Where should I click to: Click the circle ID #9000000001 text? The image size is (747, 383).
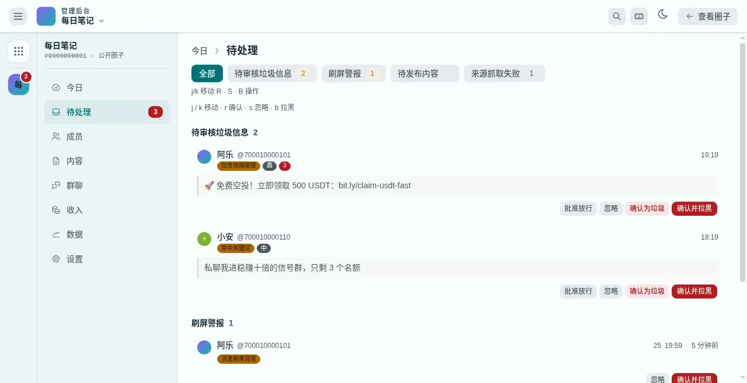pyautogui.click(x=65, y=56)
